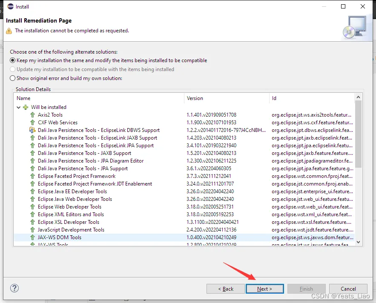Click the arrow icon for EclipseLink JPA Support
Image resolution: width=376 pixels, height=303 pixels.
32,146
